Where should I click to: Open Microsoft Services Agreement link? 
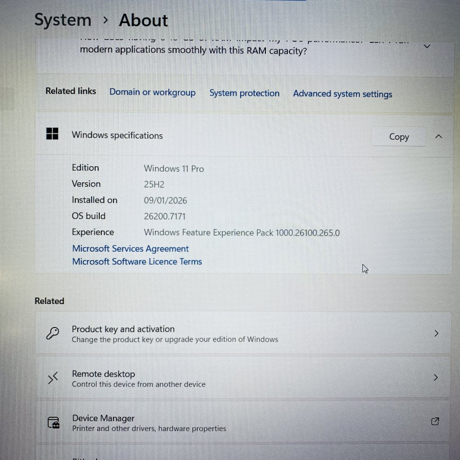pyautogui.click(x=130, y=248)
